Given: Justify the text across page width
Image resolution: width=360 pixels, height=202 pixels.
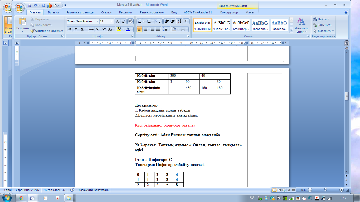Looking at the screenshot, I should pos(158,29).
